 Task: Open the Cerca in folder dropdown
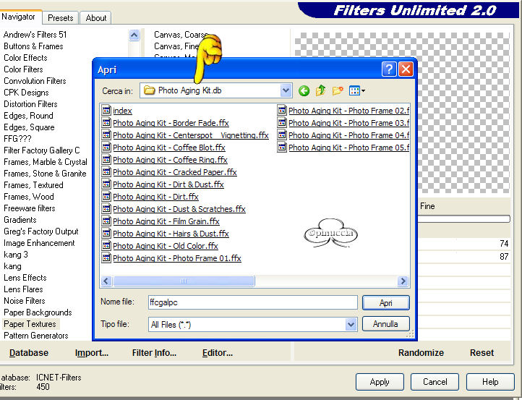(286, 90)
